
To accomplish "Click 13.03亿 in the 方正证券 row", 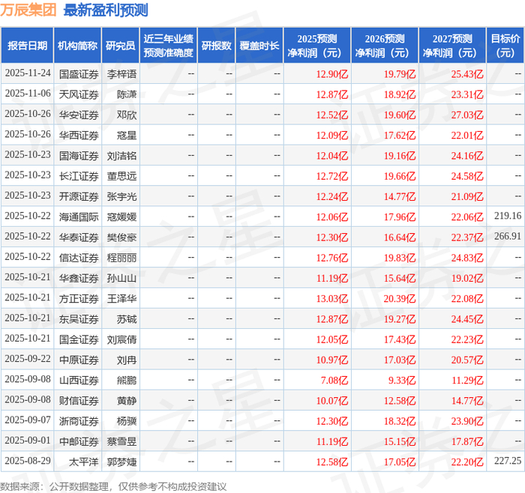I will (332, 298).
